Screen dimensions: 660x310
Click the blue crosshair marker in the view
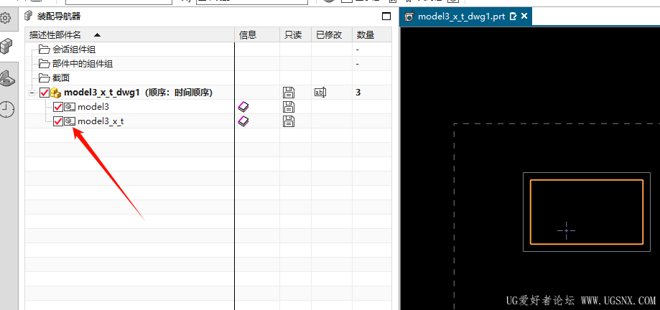[566, 230]
